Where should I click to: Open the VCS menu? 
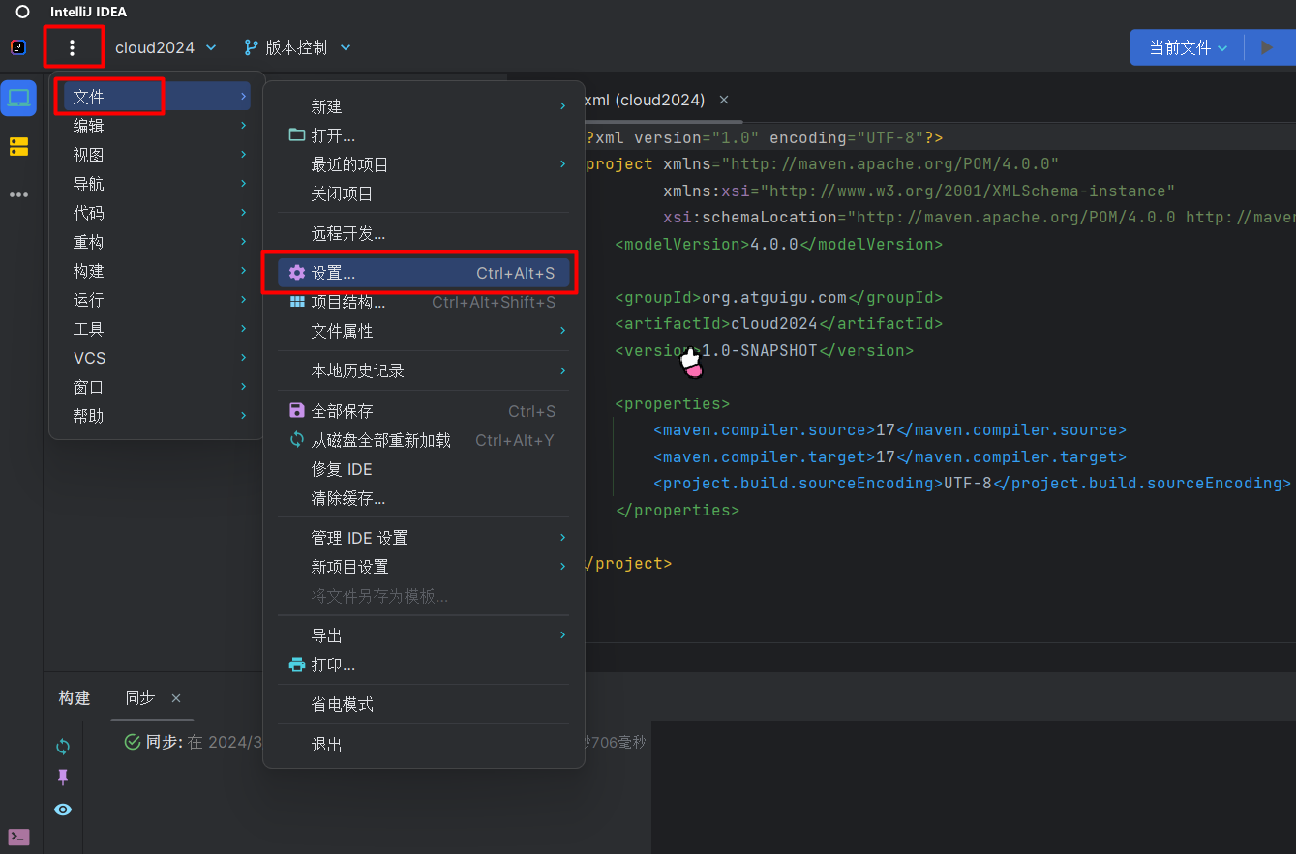coord(157,358)
